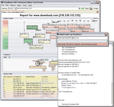
Task: Close the Trace: www.download.com tab pane
Action: [98, 12]
